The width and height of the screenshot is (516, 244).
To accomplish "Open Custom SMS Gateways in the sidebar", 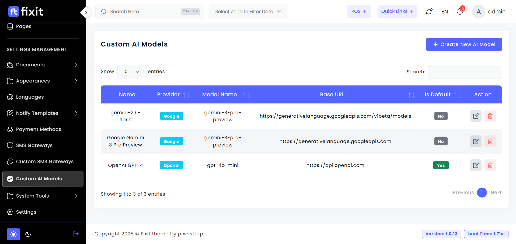I will coord(43,162).
